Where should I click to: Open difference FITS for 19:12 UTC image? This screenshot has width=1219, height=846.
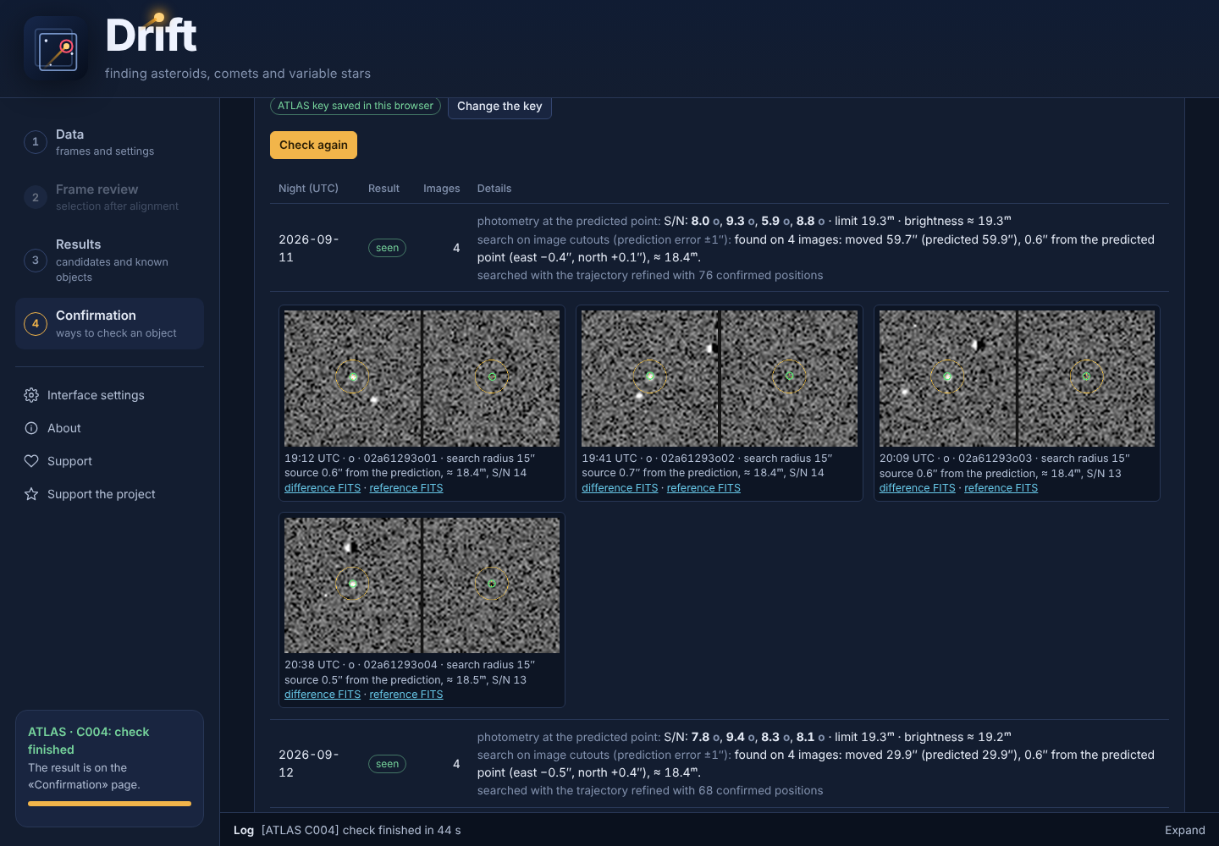click(323, 488)
